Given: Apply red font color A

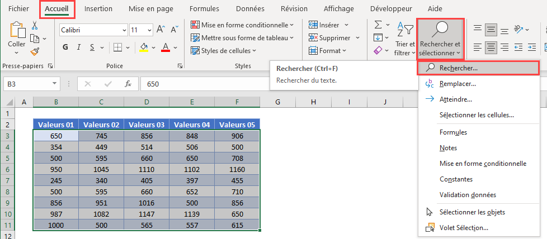Looking at the screenshot, I should pos(166,47).
